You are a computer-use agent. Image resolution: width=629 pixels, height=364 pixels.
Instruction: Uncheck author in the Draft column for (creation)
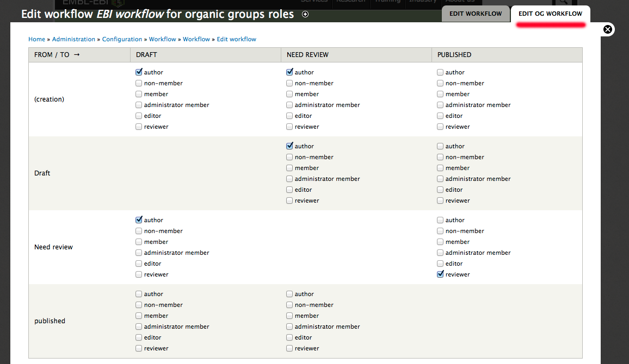coord(139,72)
